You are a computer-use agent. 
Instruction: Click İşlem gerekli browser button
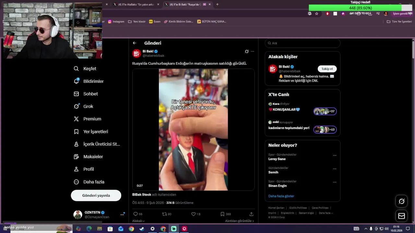(x=402, y=14)
